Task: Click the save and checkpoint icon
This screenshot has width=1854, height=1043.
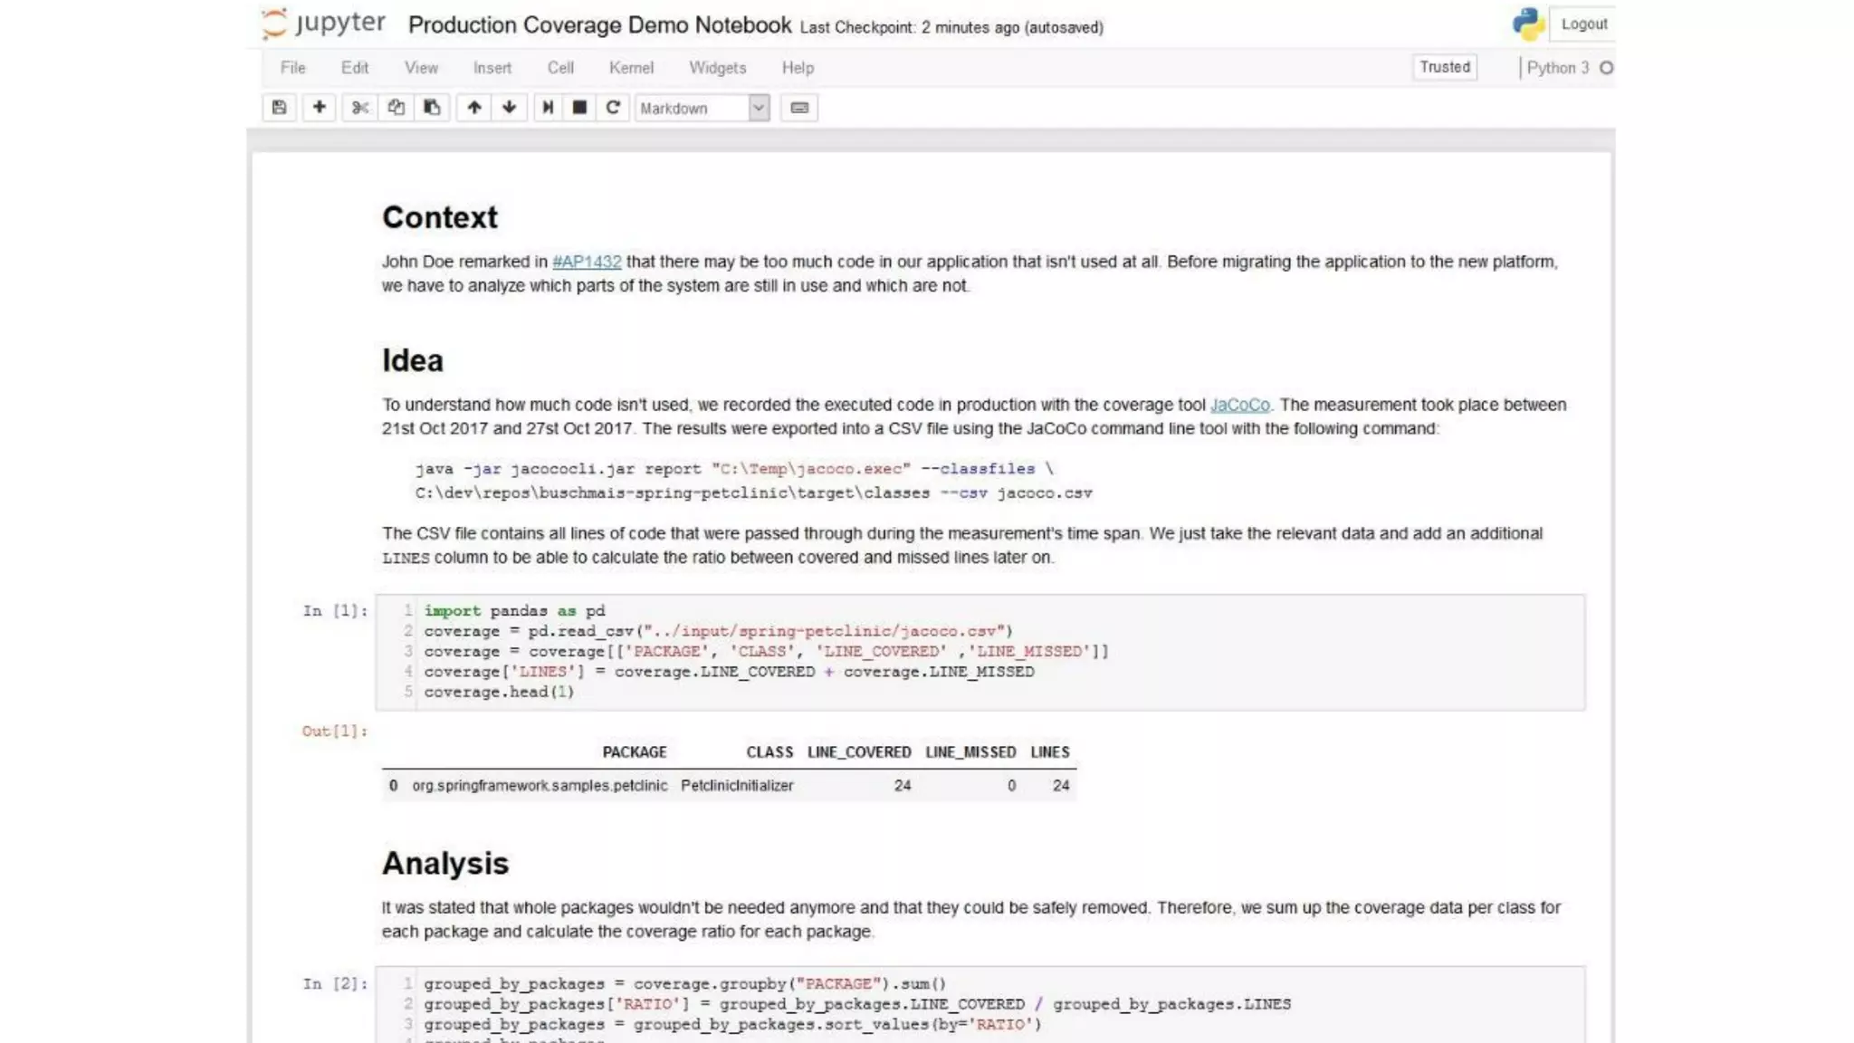Action: click(279, 108)
